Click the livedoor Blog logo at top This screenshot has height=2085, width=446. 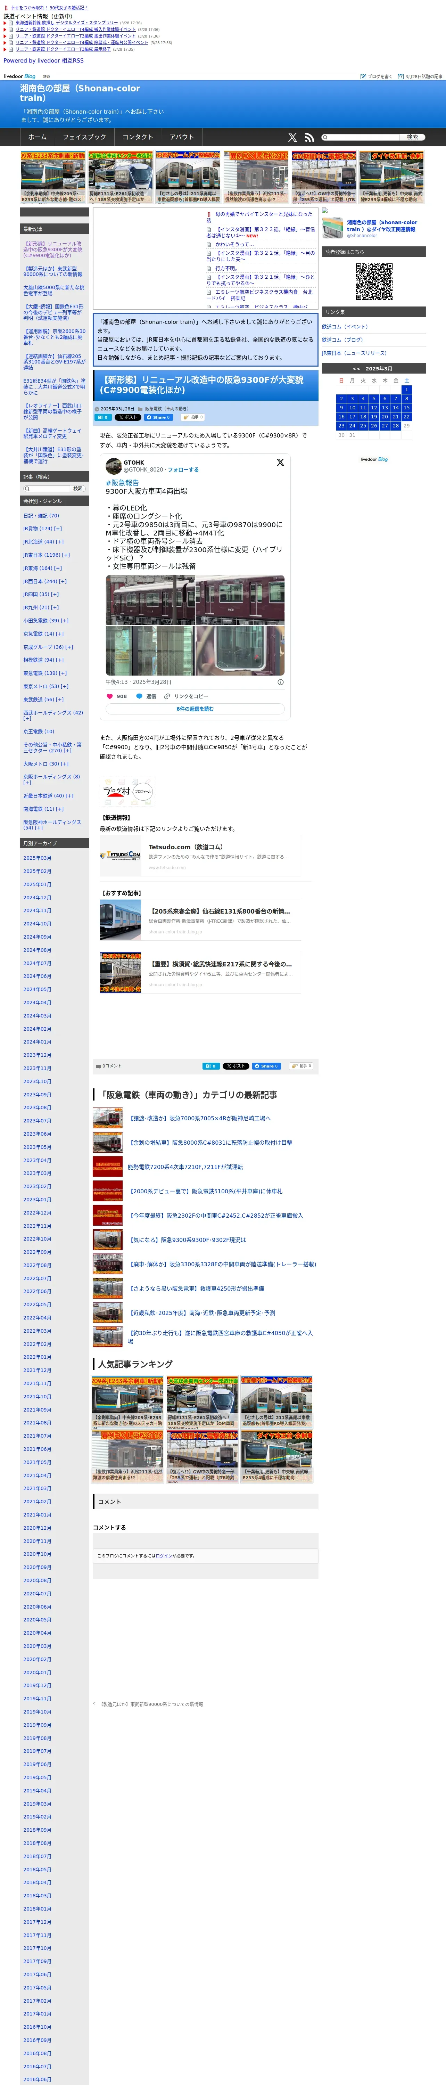pos(19,76)
